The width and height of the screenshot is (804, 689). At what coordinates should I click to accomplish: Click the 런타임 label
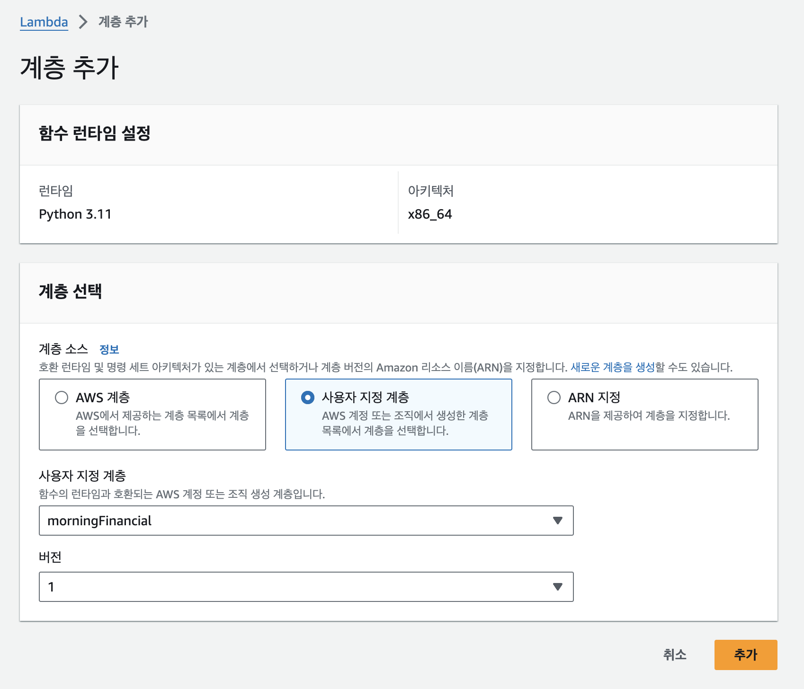56,191
